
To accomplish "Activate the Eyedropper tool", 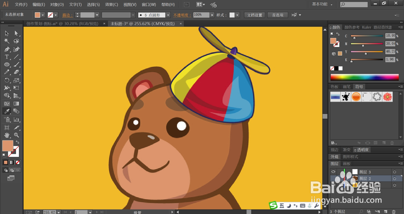I will (x=7, y=111).
